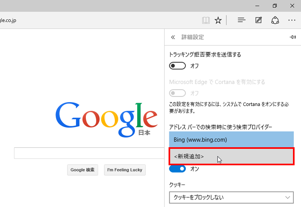This screenshot has height=207, width=301.
Task: Select Bing (www.bing.com) search provider
Action: coord(231,140)
